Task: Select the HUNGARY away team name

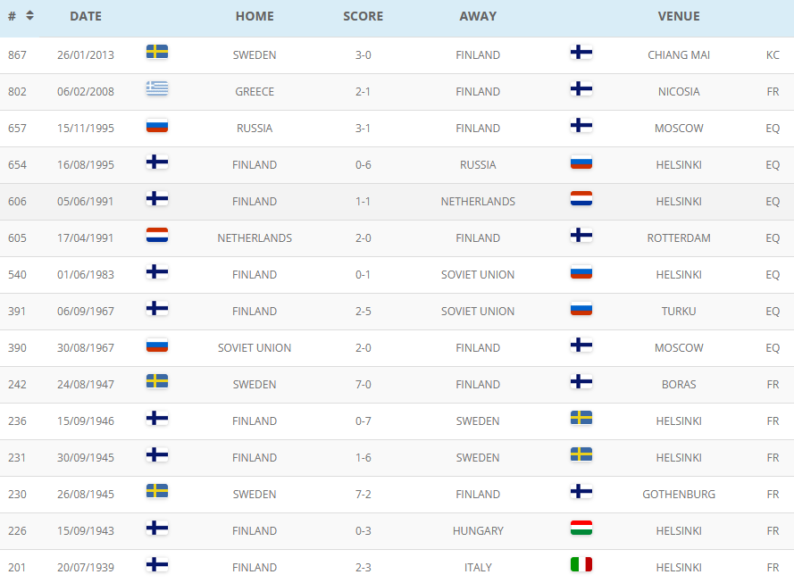Action: (478, 531)
